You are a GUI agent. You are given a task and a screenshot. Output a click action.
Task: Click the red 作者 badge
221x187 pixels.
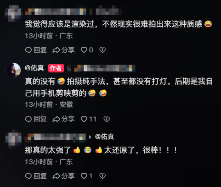(56, 68)
